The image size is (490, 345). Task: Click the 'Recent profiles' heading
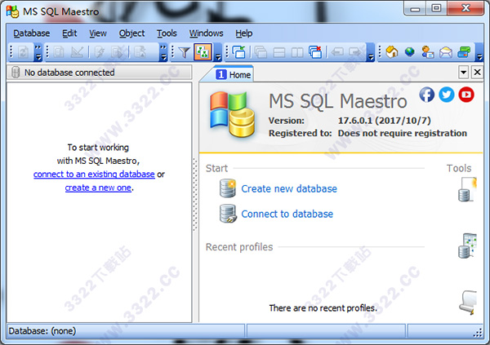point(239,247)
